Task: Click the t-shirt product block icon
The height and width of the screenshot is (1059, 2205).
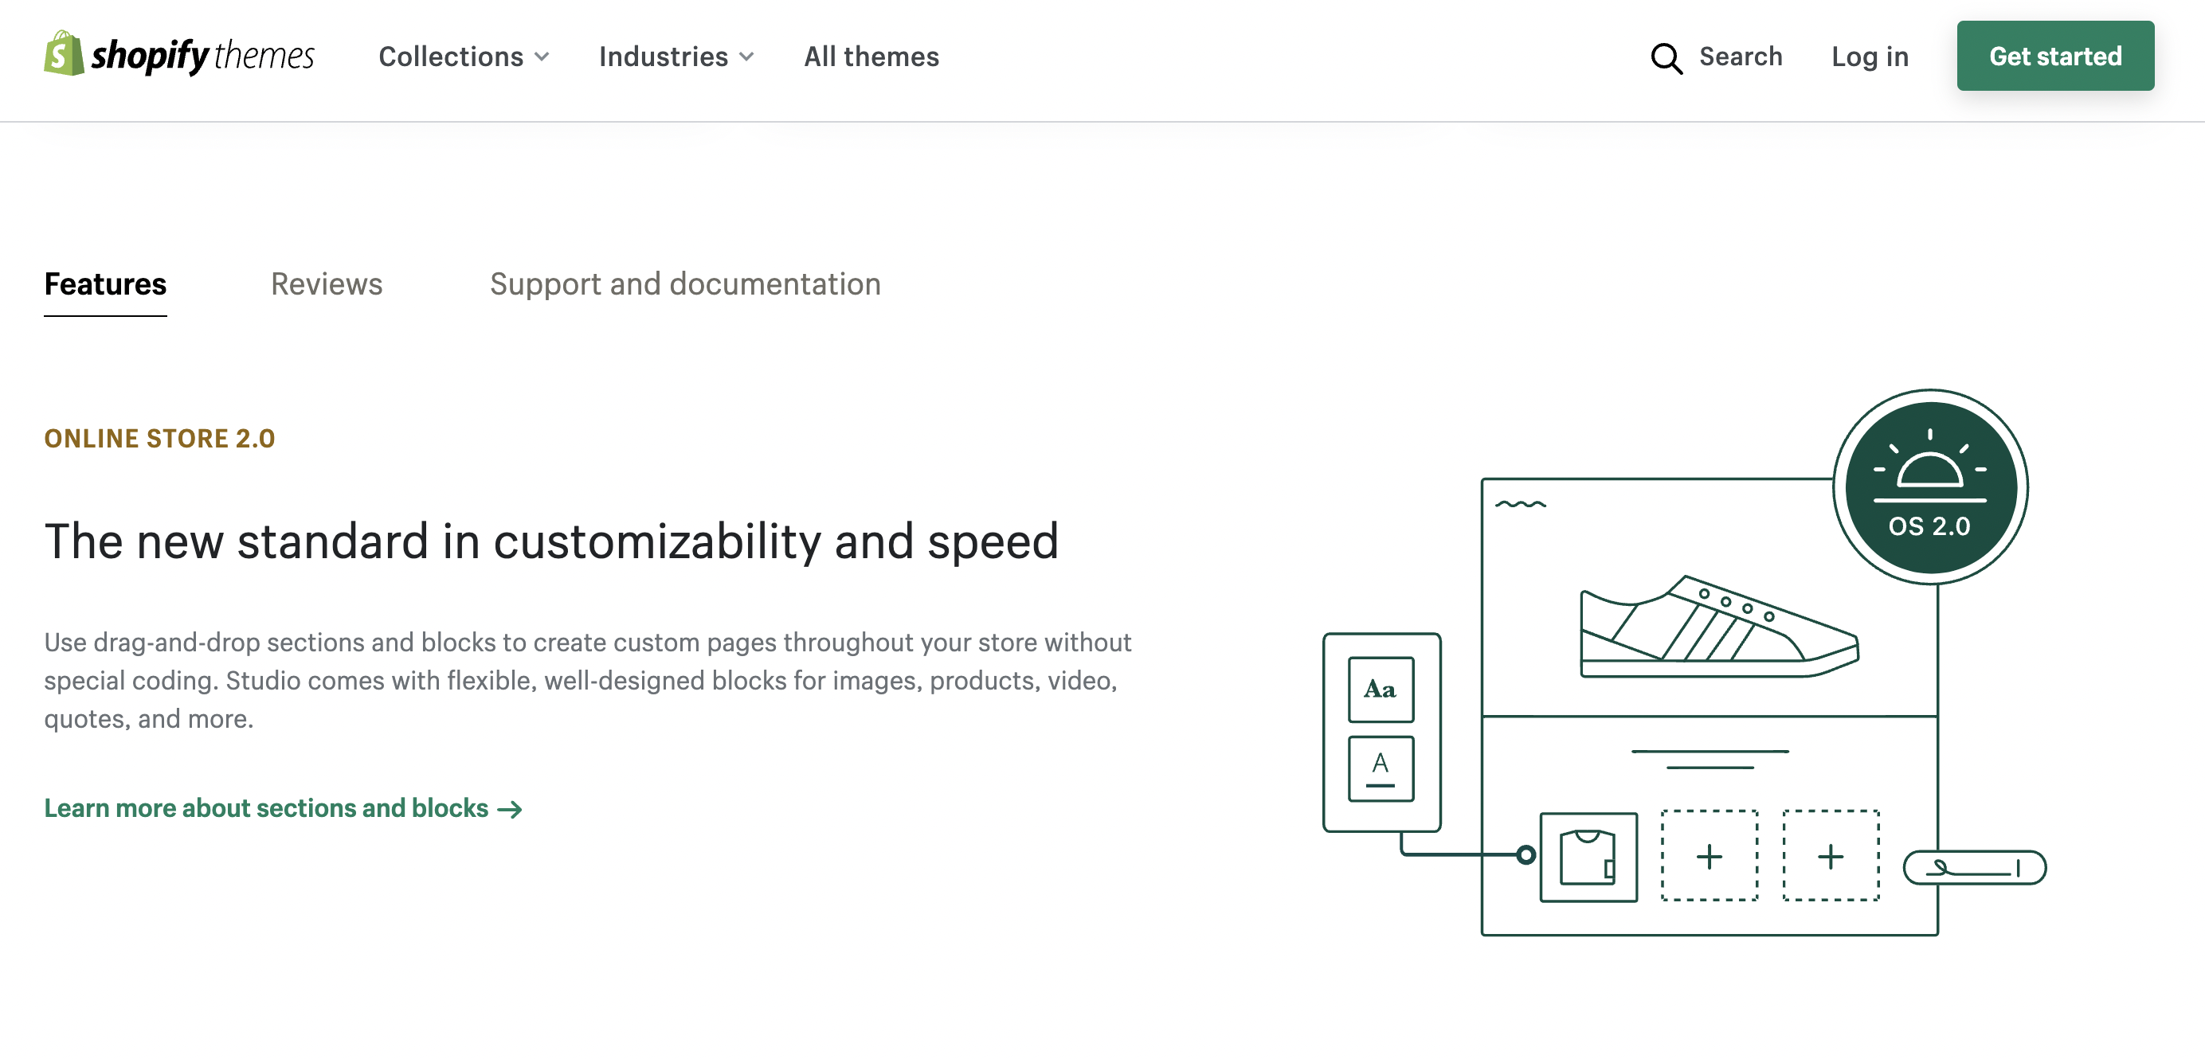Action: coord(1588,857)
